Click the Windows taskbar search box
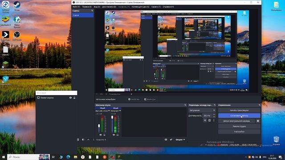The width and height of the screenshot is (285, 160). [x=28, y=157]
